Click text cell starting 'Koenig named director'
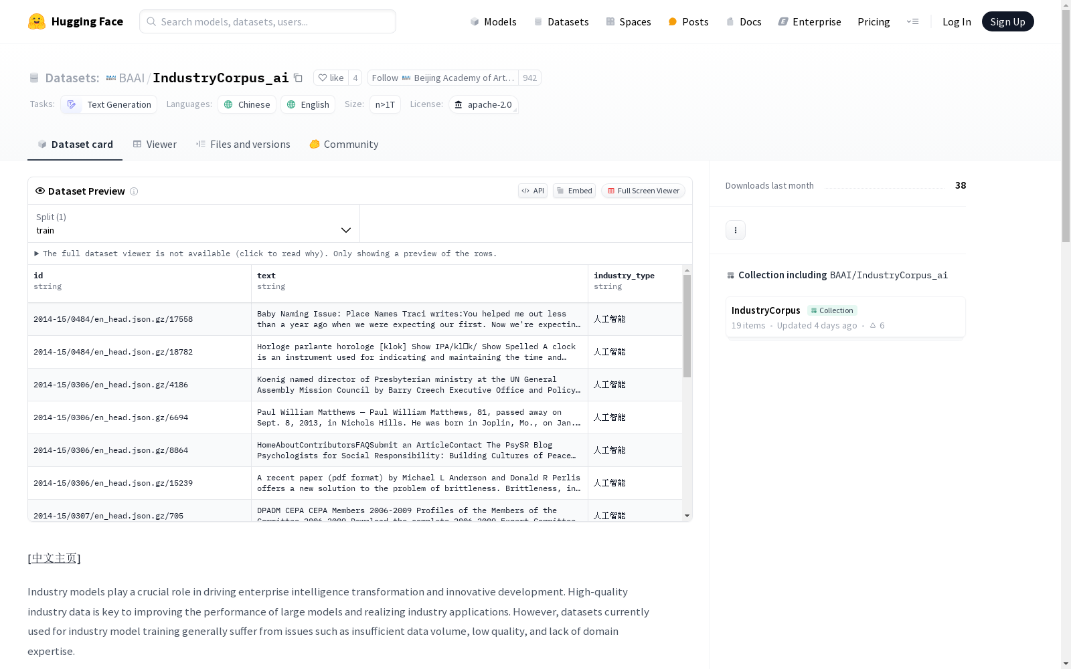 pos(420,385)
